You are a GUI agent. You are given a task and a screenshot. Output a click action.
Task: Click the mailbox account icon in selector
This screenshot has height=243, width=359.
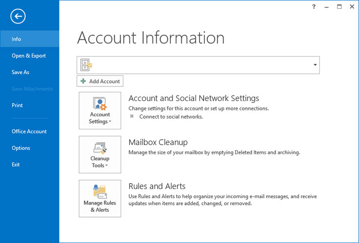[x=86, y=65]
